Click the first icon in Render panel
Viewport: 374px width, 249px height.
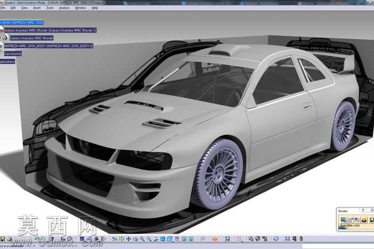[x=343, y=220]
